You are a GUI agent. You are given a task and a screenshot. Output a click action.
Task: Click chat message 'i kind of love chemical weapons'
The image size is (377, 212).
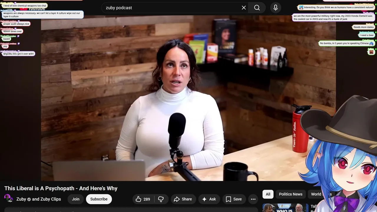(25, 6)
